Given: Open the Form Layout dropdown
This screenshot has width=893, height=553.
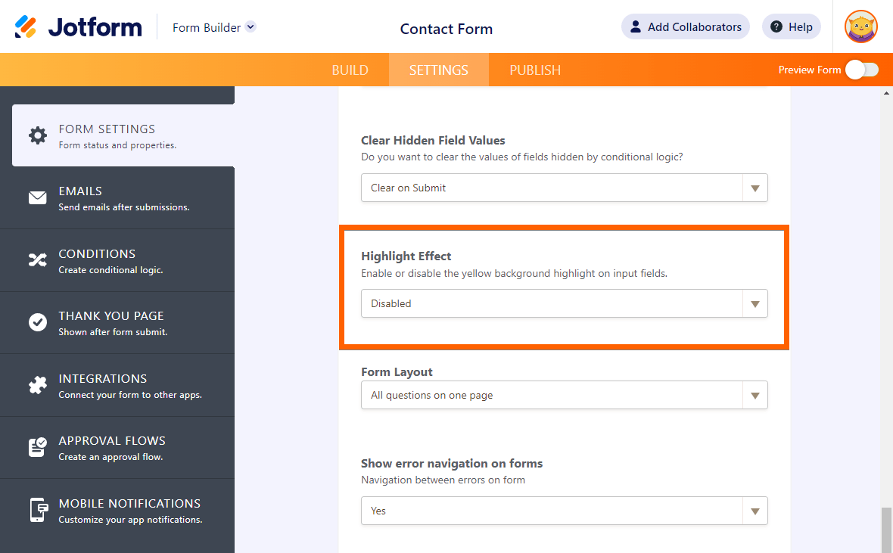Looking at the screenshot, I should coord(564,395).
